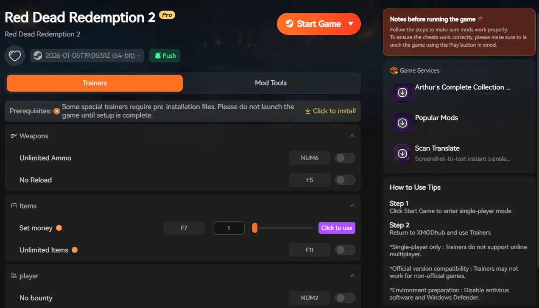Enable the No bounty cheat

[345, 297]
